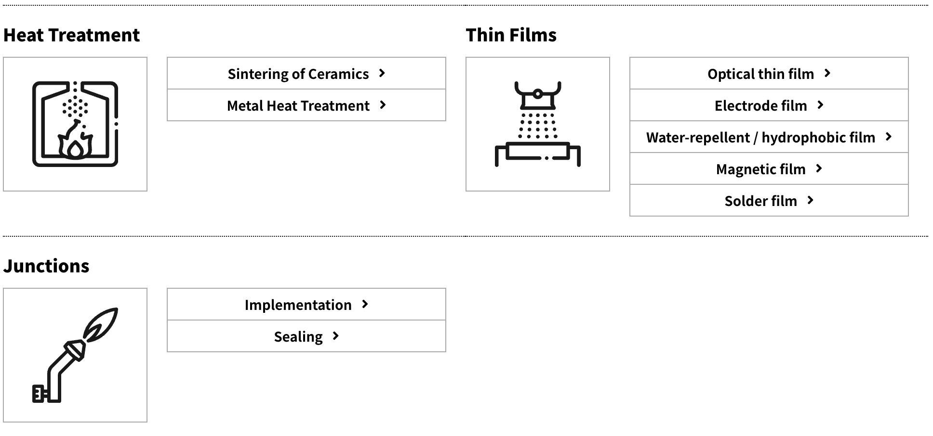Open the Sealing link

(298, 336)
